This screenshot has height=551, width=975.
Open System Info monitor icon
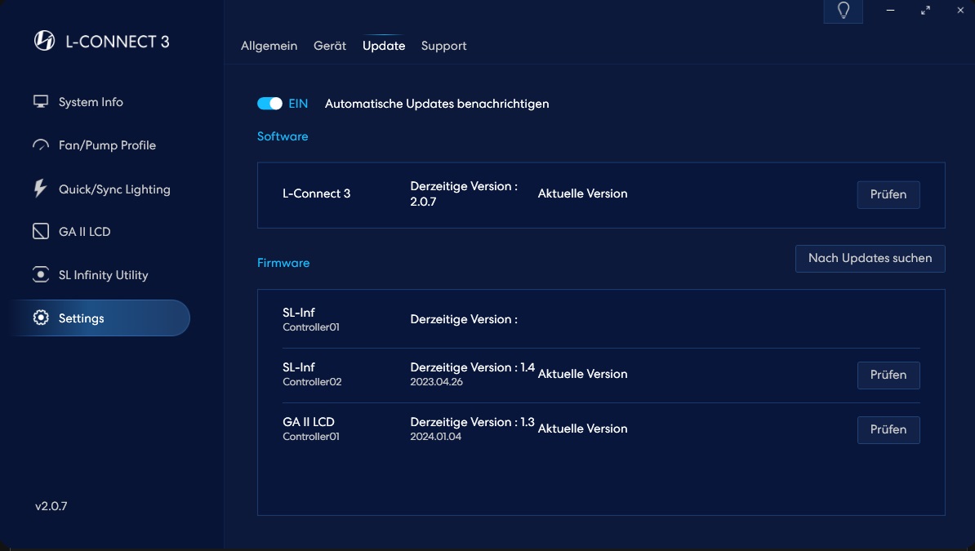pyautogui.click(x=40, y=101)
